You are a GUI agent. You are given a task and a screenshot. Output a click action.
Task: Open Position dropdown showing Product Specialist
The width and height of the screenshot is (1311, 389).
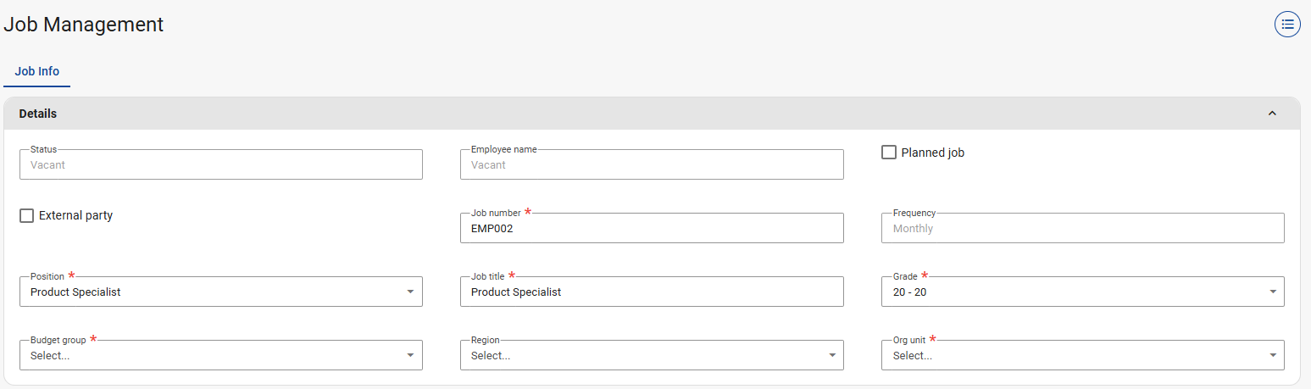212,292
